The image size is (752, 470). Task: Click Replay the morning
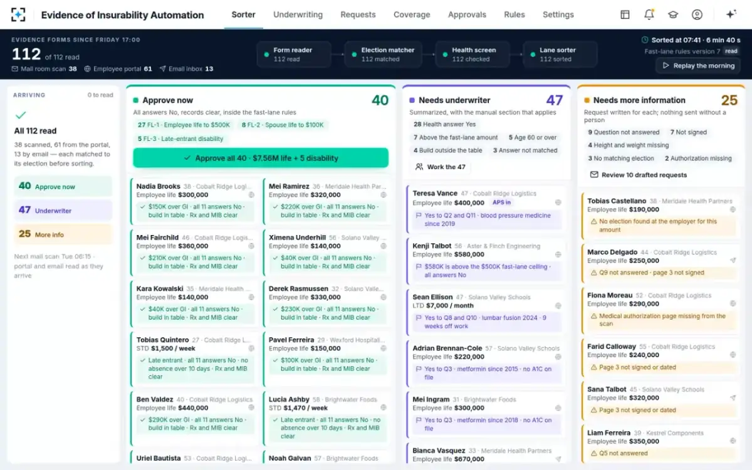[x=698, y=66]
